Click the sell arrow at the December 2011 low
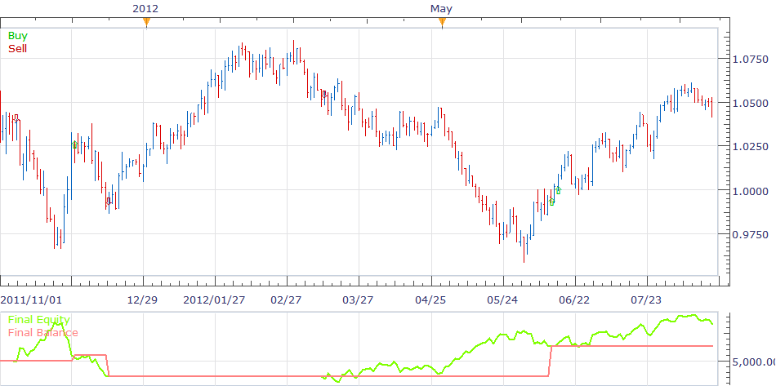 click(x=109, y=201)
